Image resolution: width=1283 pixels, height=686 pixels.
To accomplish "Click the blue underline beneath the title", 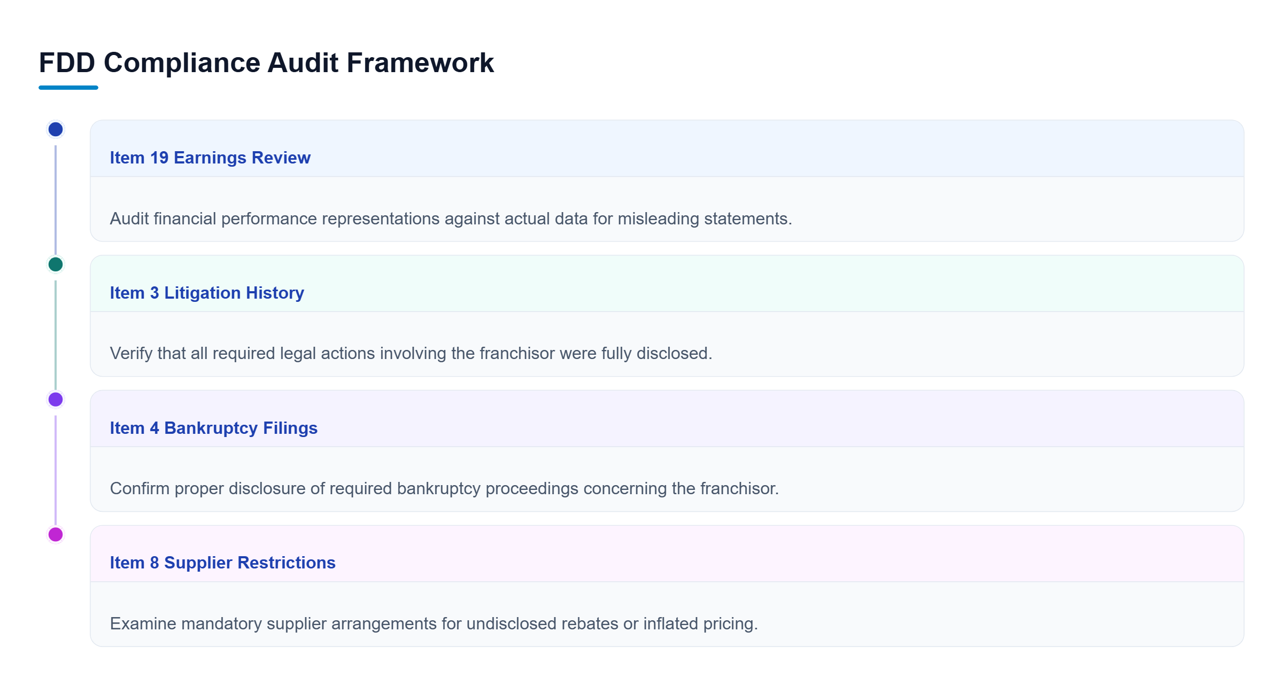I will 68,88.
